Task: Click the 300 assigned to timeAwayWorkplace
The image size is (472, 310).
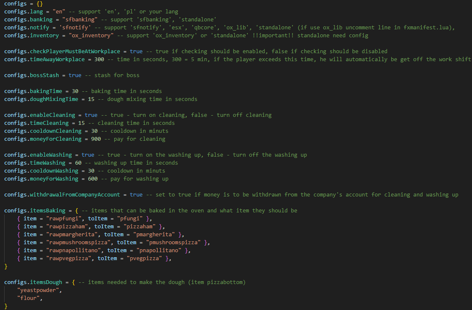Action: click(x=99, y=59)
